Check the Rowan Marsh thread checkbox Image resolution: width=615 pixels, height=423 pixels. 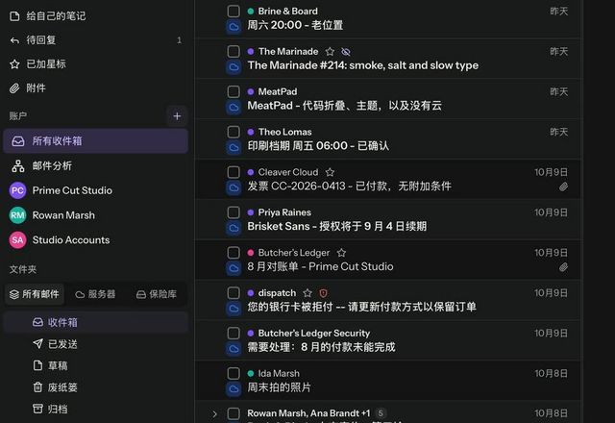[234, 413]
